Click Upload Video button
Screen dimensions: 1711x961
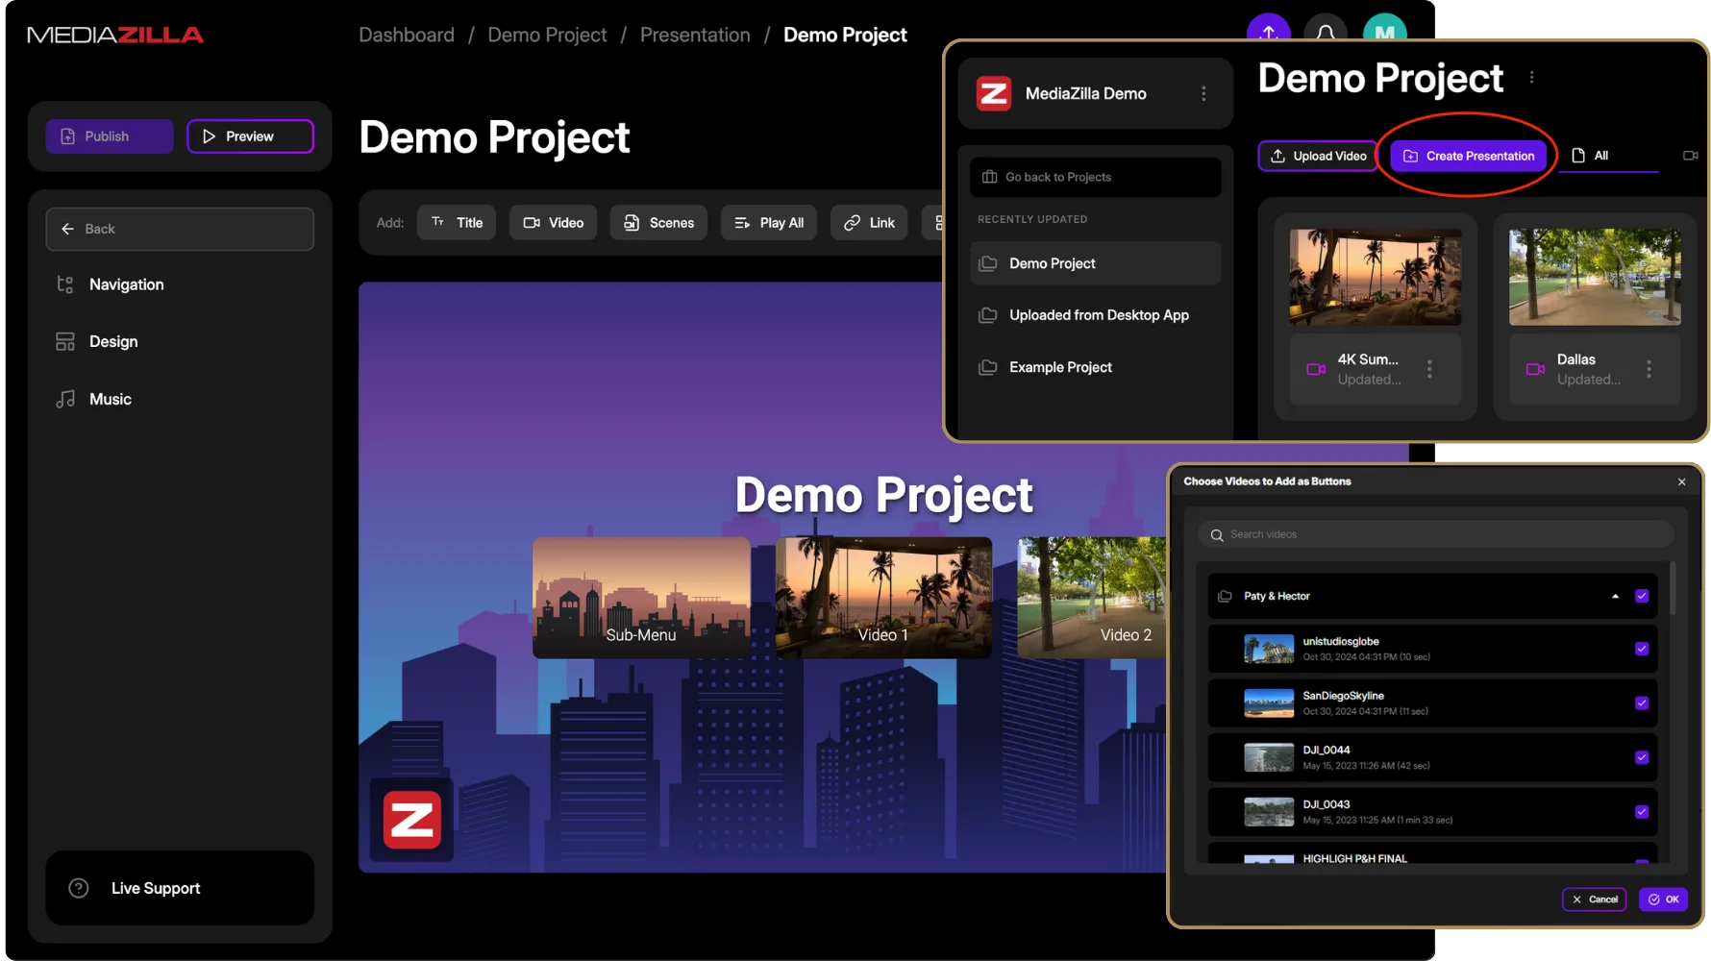click(x=1318, y=156)
